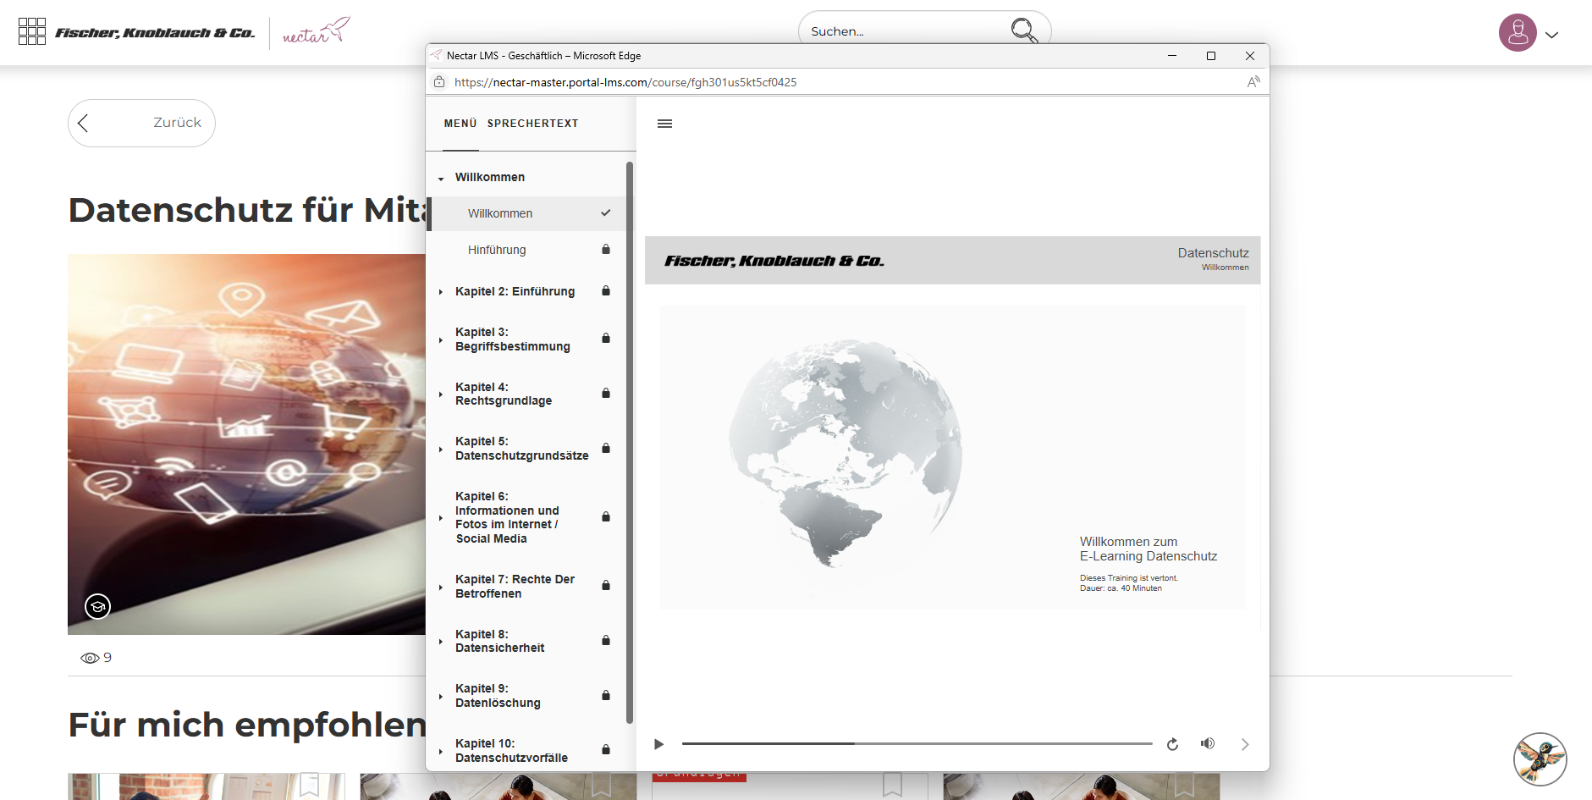This screenshot has height=800, width=1592.
Task: Open the app grid icon top left
Action: [32, 31]
